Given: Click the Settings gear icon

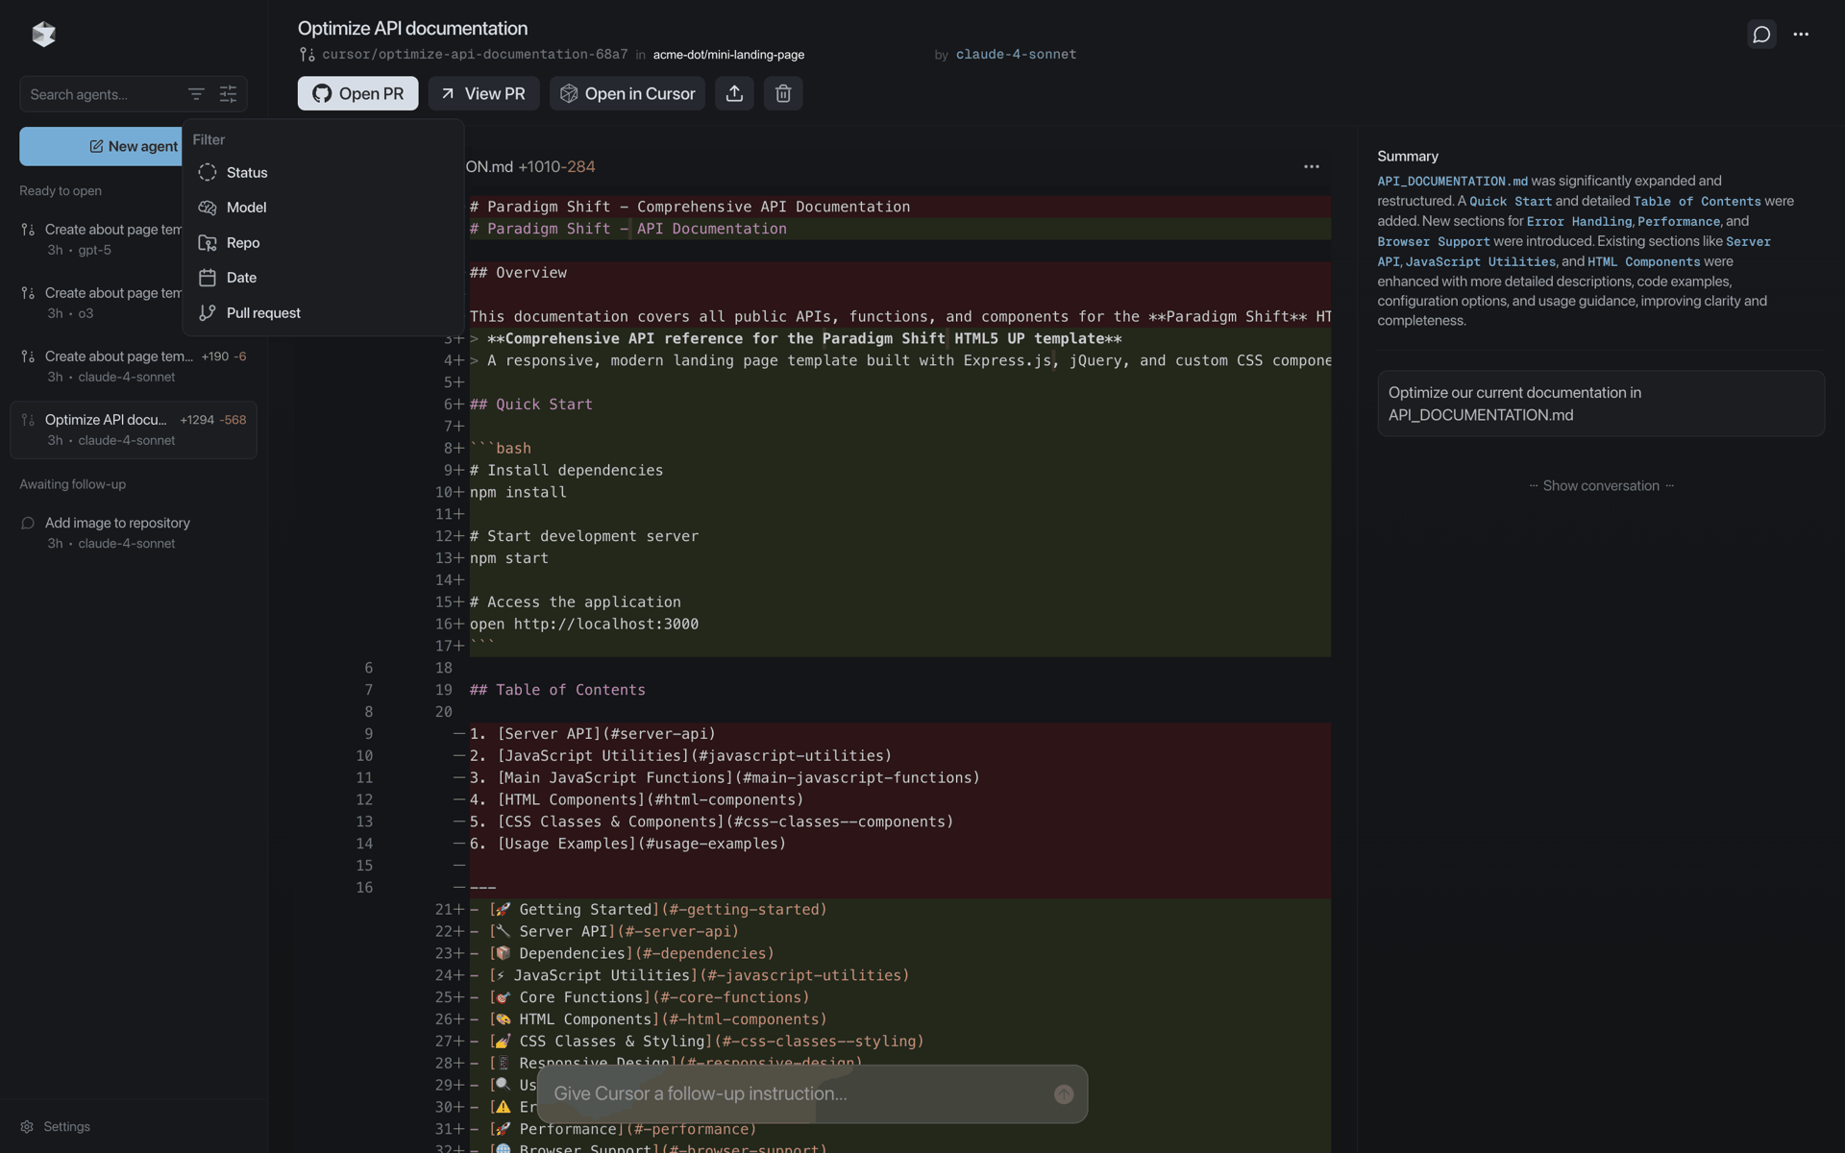Looking at the screenshot, I should point(27,1127).
